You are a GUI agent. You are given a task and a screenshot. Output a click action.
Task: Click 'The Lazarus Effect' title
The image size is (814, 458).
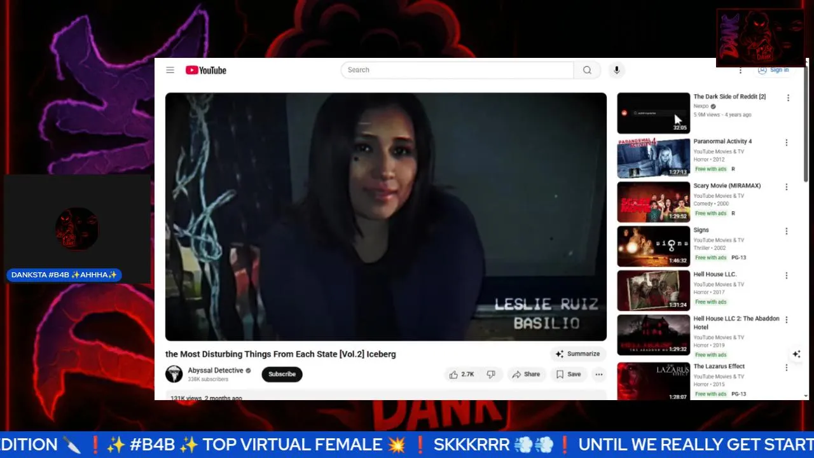719,366
